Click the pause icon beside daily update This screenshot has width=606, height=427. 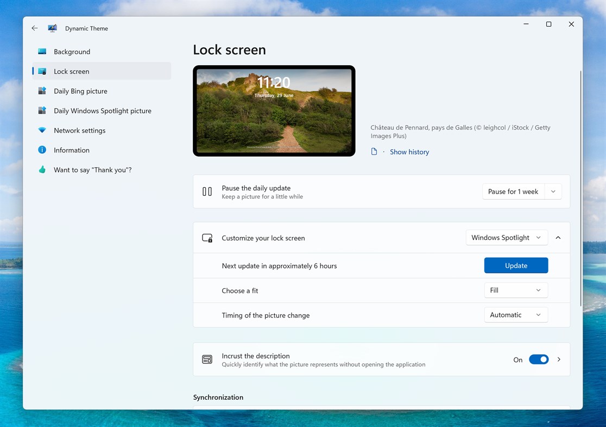(207, 191)
